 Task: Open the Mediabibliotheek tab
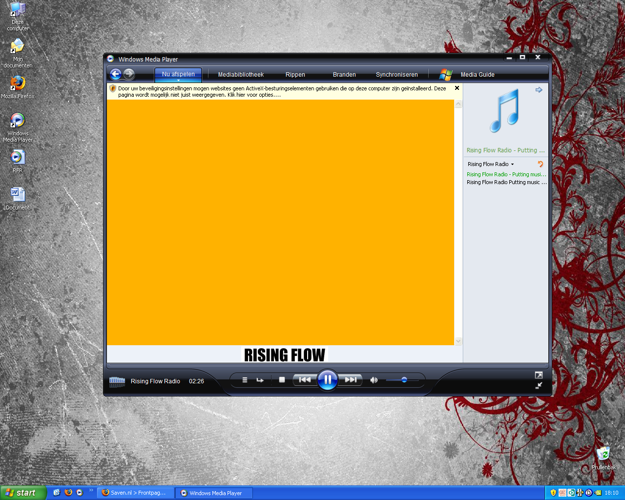tap(241, 75)
